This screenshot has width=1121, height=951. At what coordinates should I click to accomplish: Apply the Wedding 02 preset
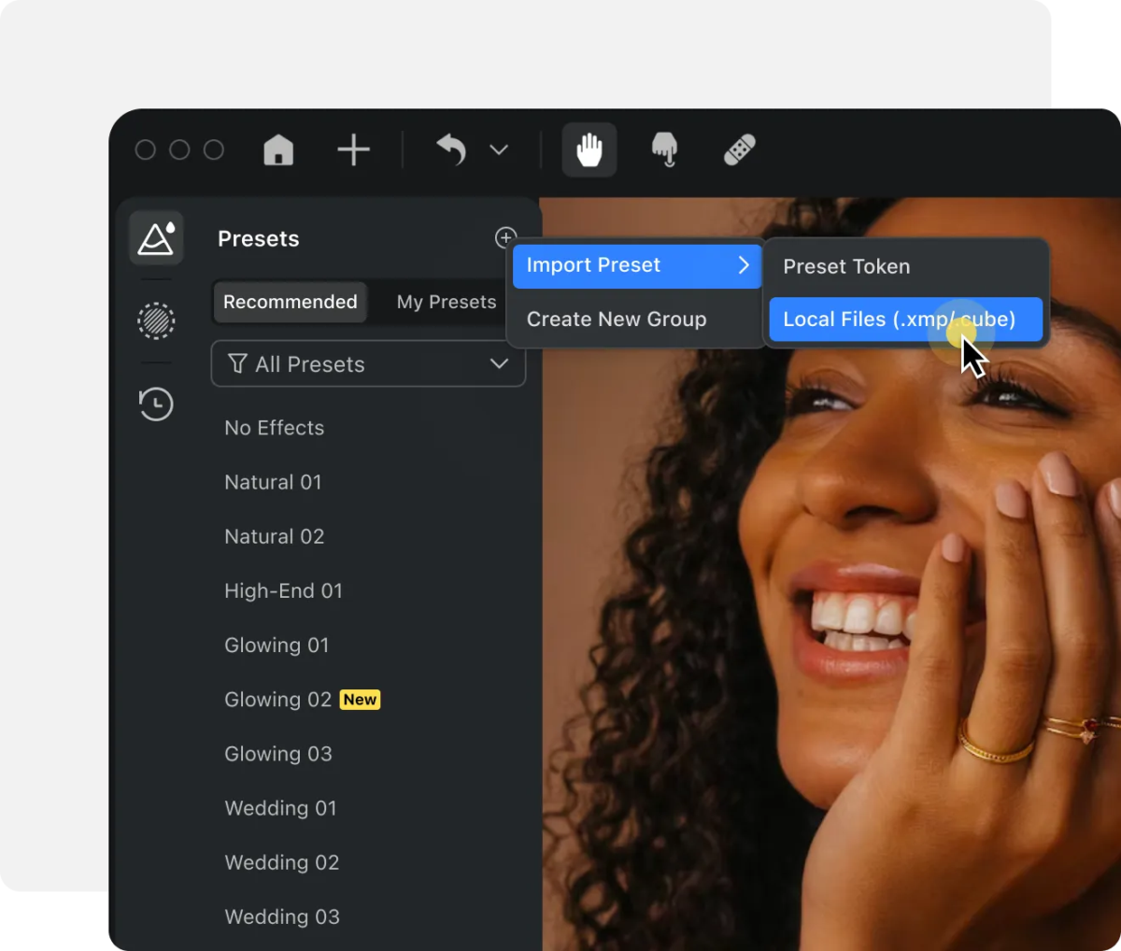tap(282, 862)
